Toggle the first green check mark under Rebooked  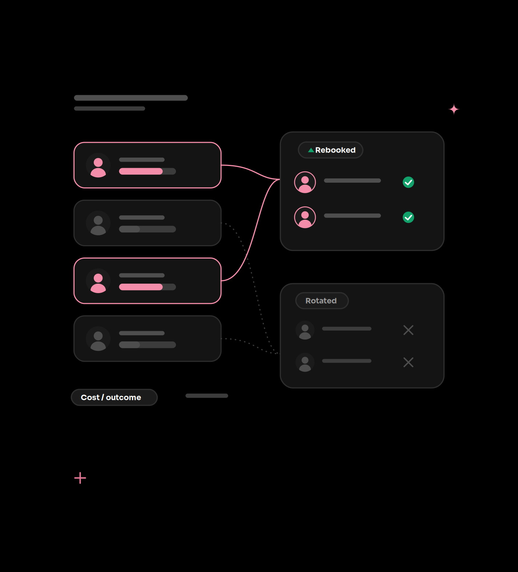pyautogui.click(x=409, y=182)
